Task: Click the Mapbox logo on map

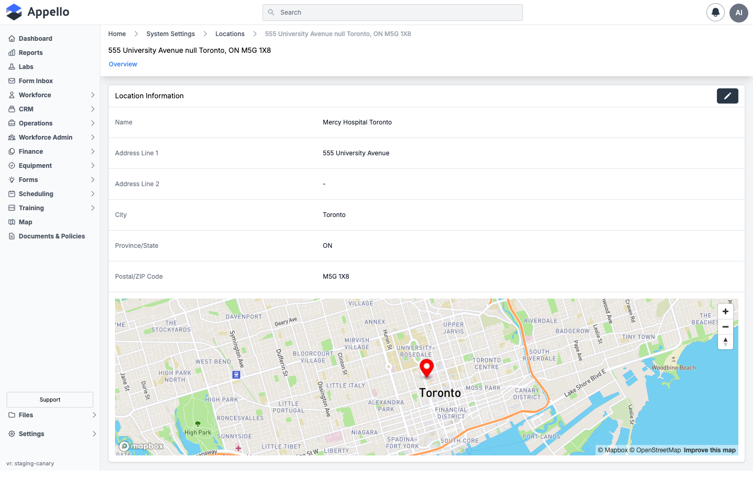Action: [x=141, y=446]
